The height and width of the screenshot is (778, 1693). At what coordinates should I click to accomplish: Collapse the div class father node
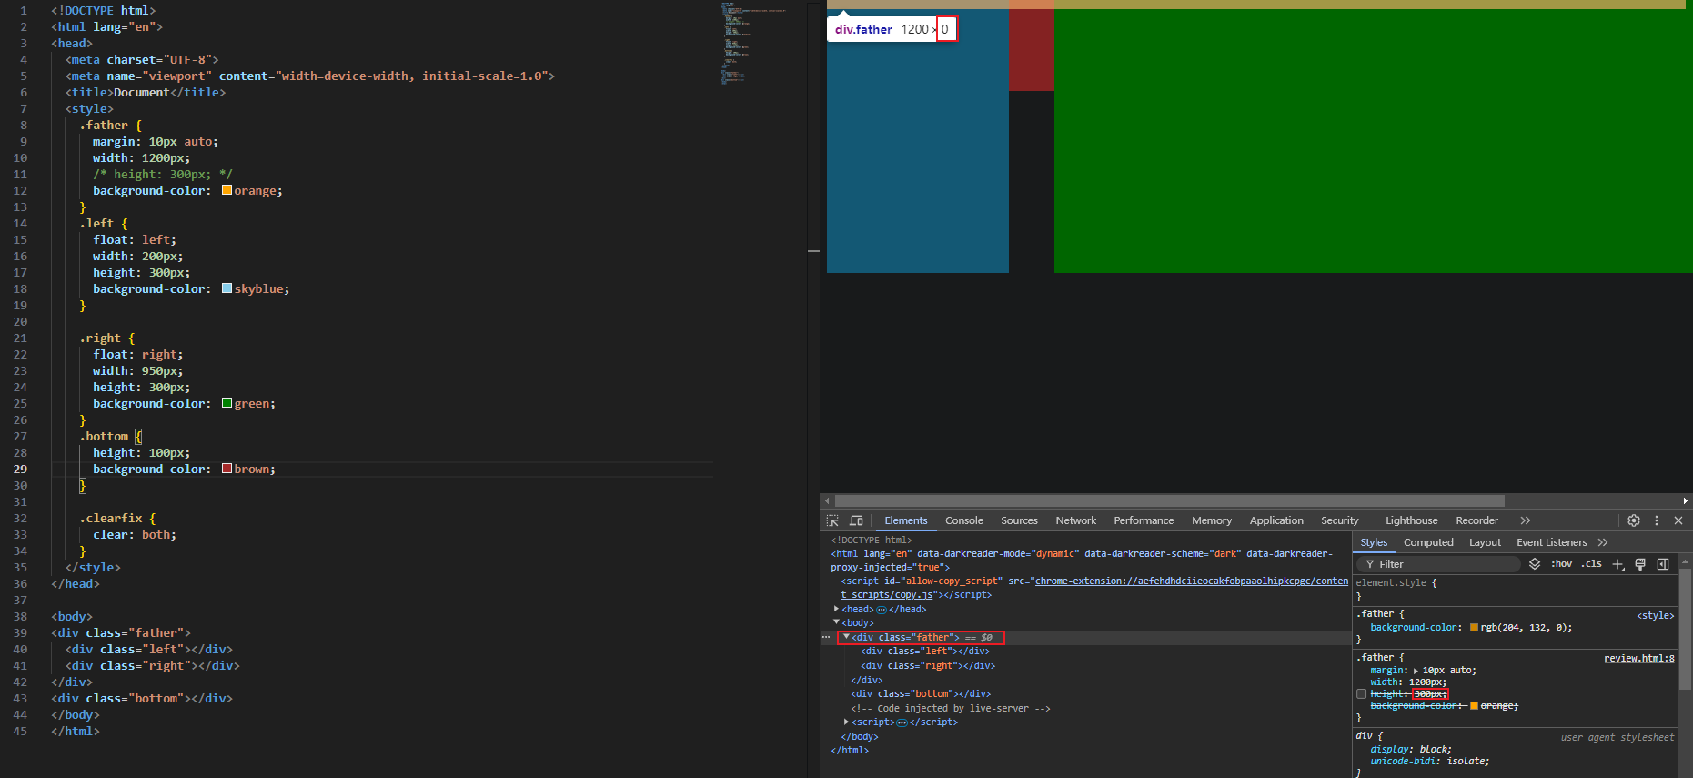[847, 637]
